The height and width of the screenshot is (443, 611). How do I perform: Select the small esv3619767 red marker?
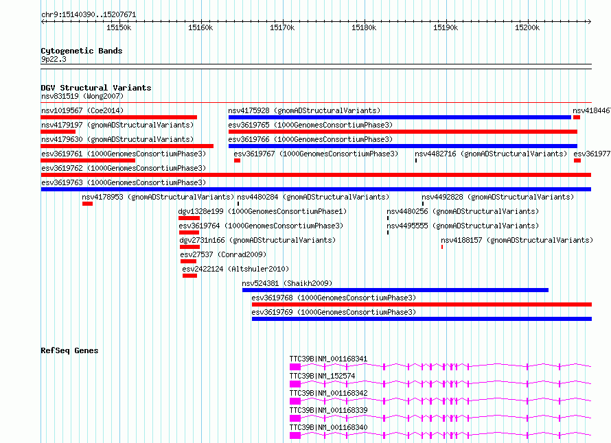coord(238,160)
